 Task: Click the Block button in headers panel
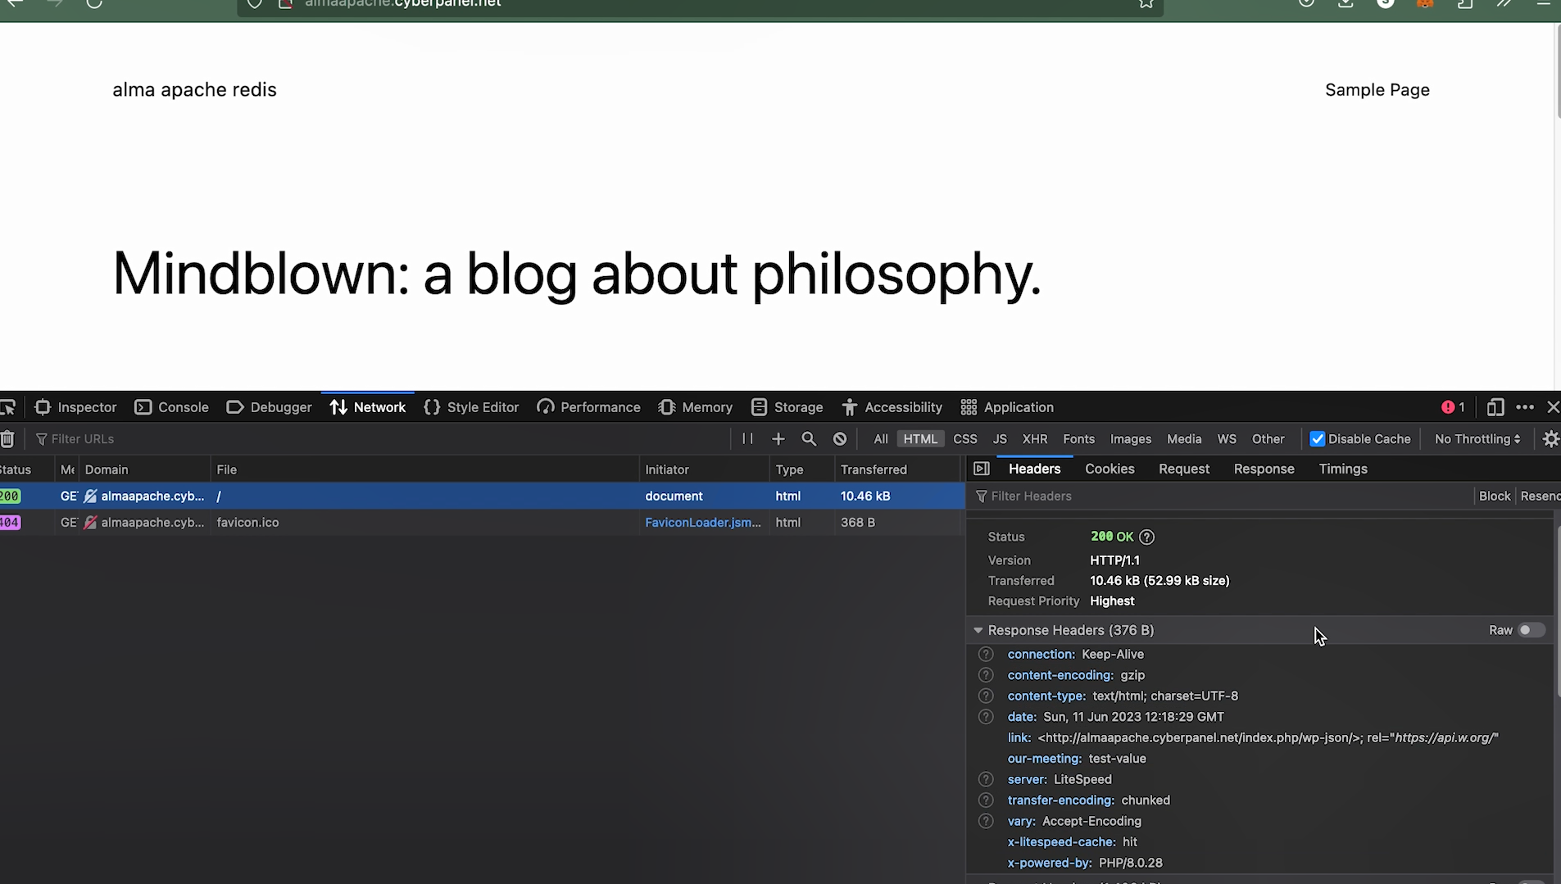click(1494, 496)
